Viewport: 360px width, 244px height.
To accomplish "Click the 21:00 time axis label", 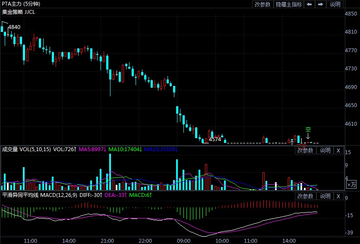I will 107,241.
